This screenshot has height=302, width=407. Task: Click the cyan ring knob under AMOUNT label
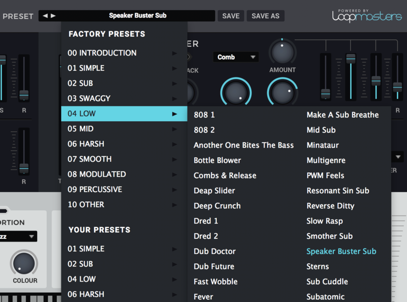[282, 93]
